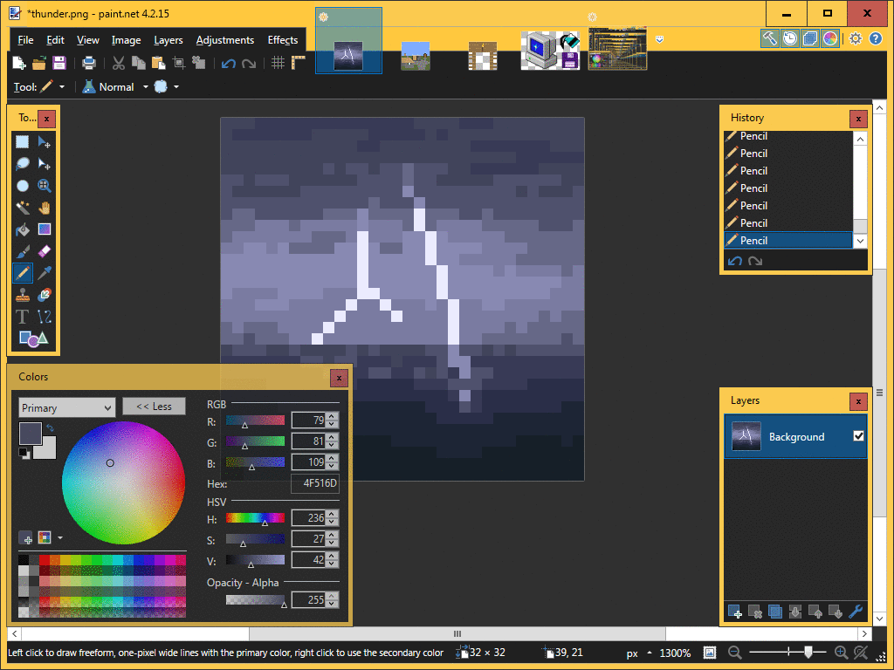Viewport: 894px width, 670px height.
Task: Choose the Color Picker eyedropper tool
Action: click(x=45, y=273)
